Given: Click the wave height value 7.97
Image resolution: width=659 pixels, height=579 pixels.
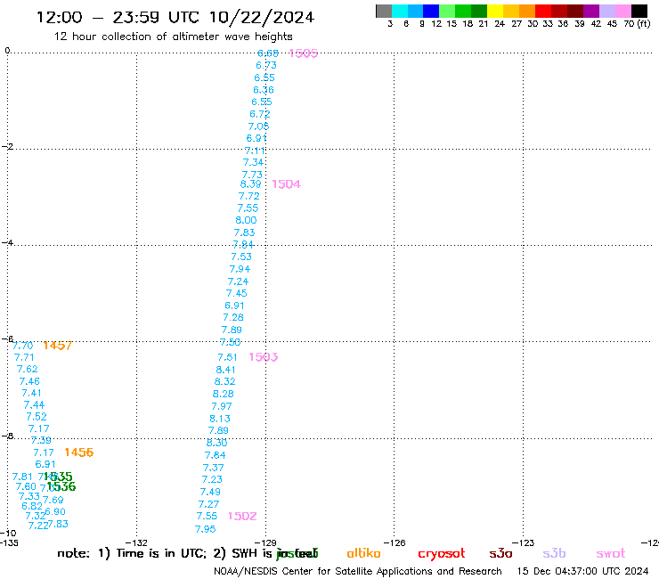Looking at the screenshot, I should pos(222,406).
